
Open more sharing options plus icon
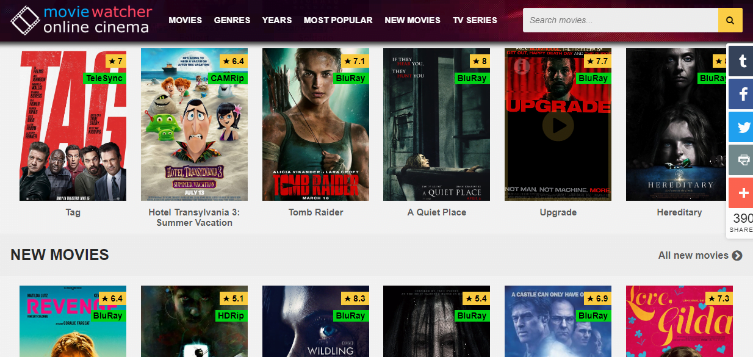[741, 193]
